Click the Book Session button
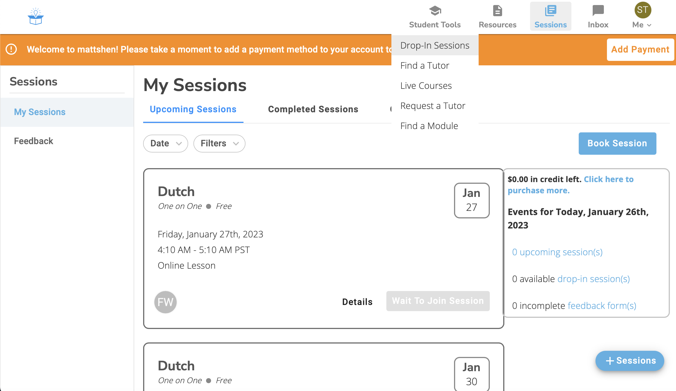This screenshot has height=391, width=676. pyautogui.click(x=617, y=143)
